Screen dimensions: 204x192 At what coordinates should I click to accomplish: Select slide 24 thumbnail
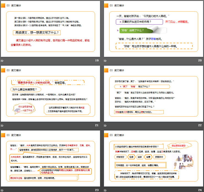pyautogui.click(x=153, y=159)
